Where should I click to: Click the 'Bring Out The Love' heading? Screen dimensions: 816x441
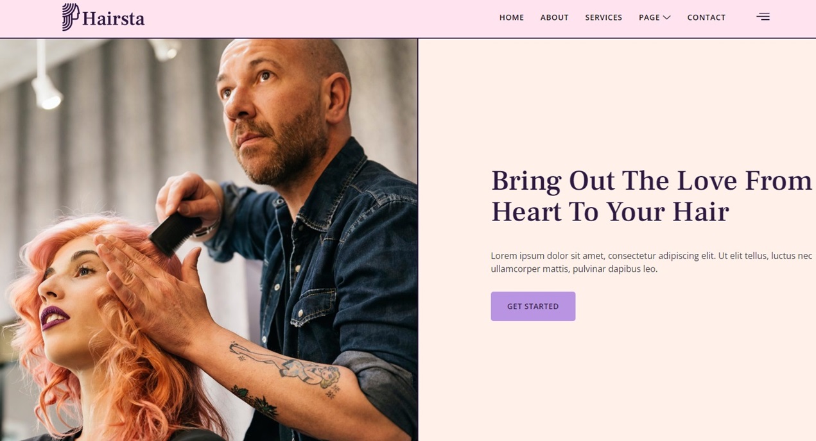pyautogui.click(x=652, y=196)
